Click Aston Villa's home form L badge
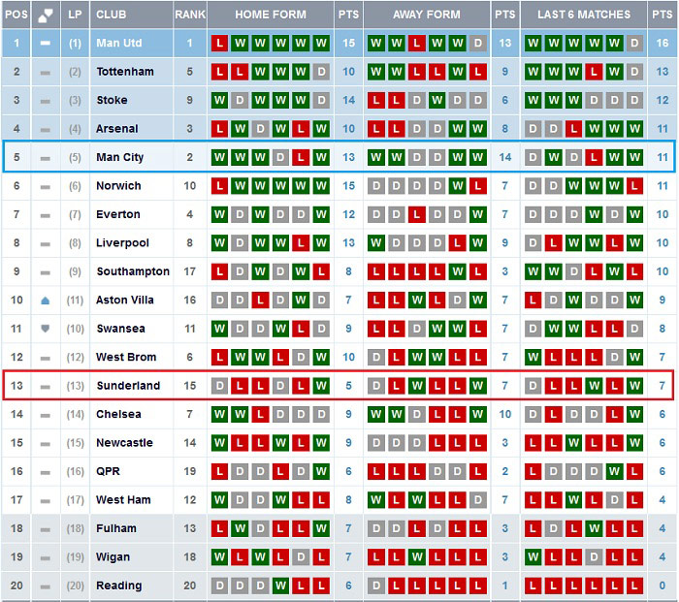This screenshot has width=679, height=602. [x=260, y=301]
